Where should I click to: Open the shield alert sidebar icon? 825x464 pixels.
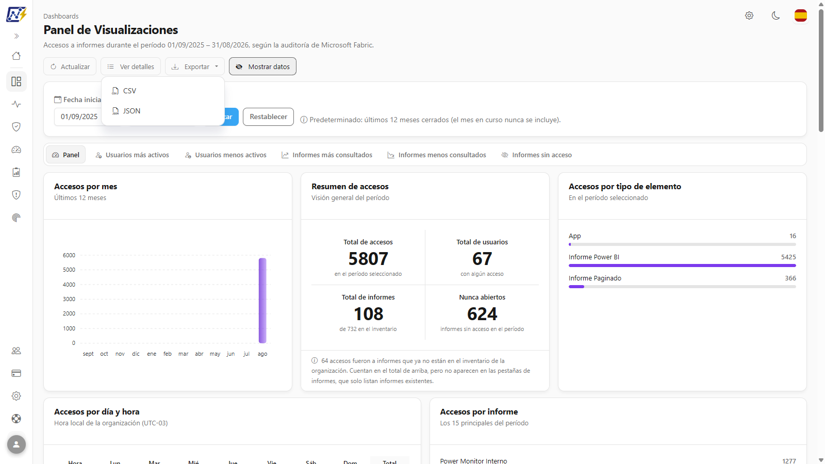pos(16,195)
